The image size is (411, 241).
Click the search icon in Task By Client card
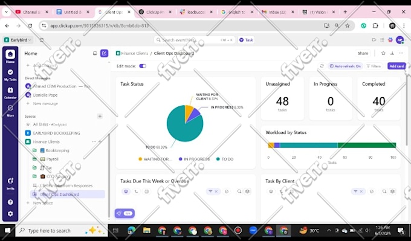coord(384,191)
